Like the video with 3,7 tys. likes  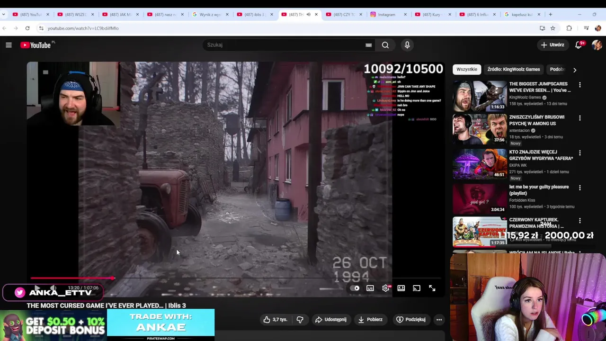(x=275, y=320)
